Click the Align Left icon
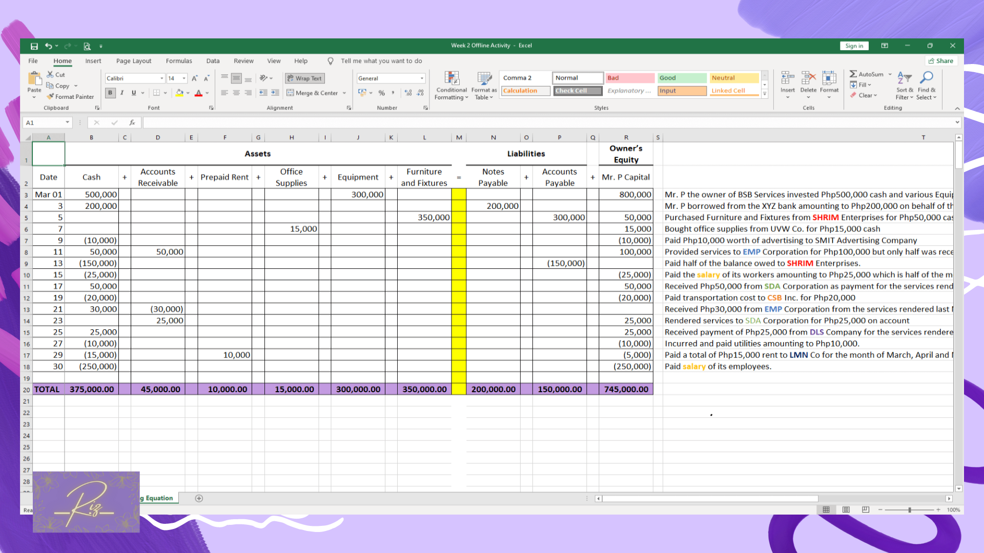Image resolution: width=984 pixels, height=553 pixels. tap(224, 93)
